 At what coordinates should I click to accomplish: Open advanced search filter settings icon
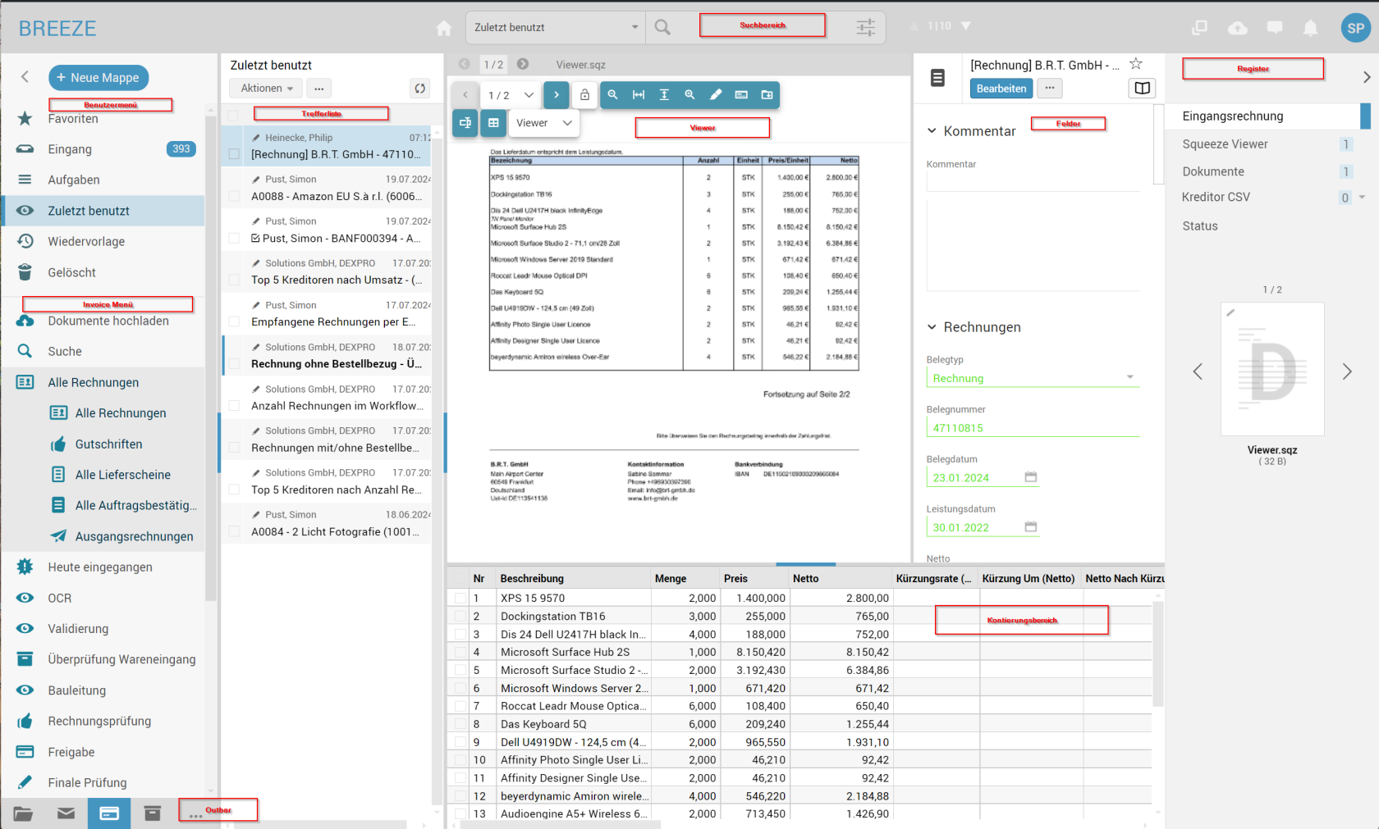point(865,28)
